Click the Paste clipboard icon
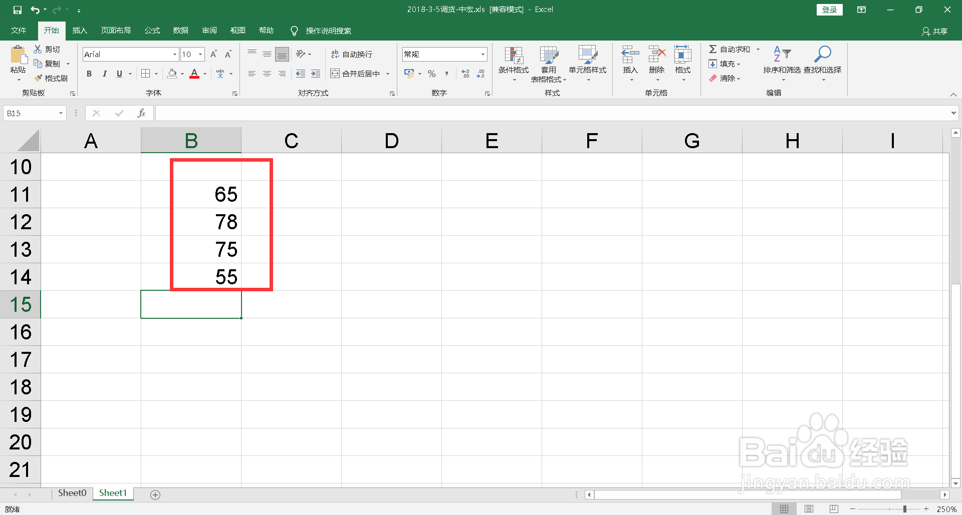 tap(19, 55)
